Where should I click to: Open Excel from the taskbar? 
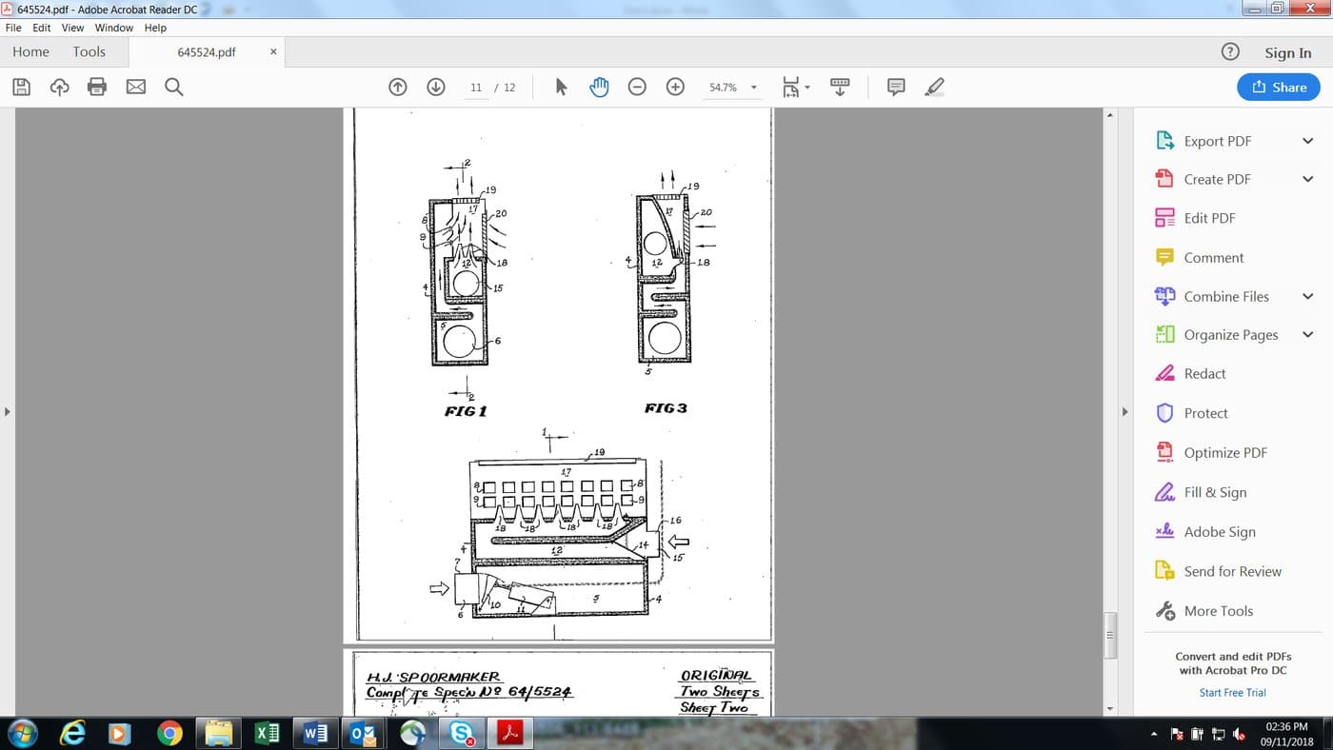click(268, 733)
